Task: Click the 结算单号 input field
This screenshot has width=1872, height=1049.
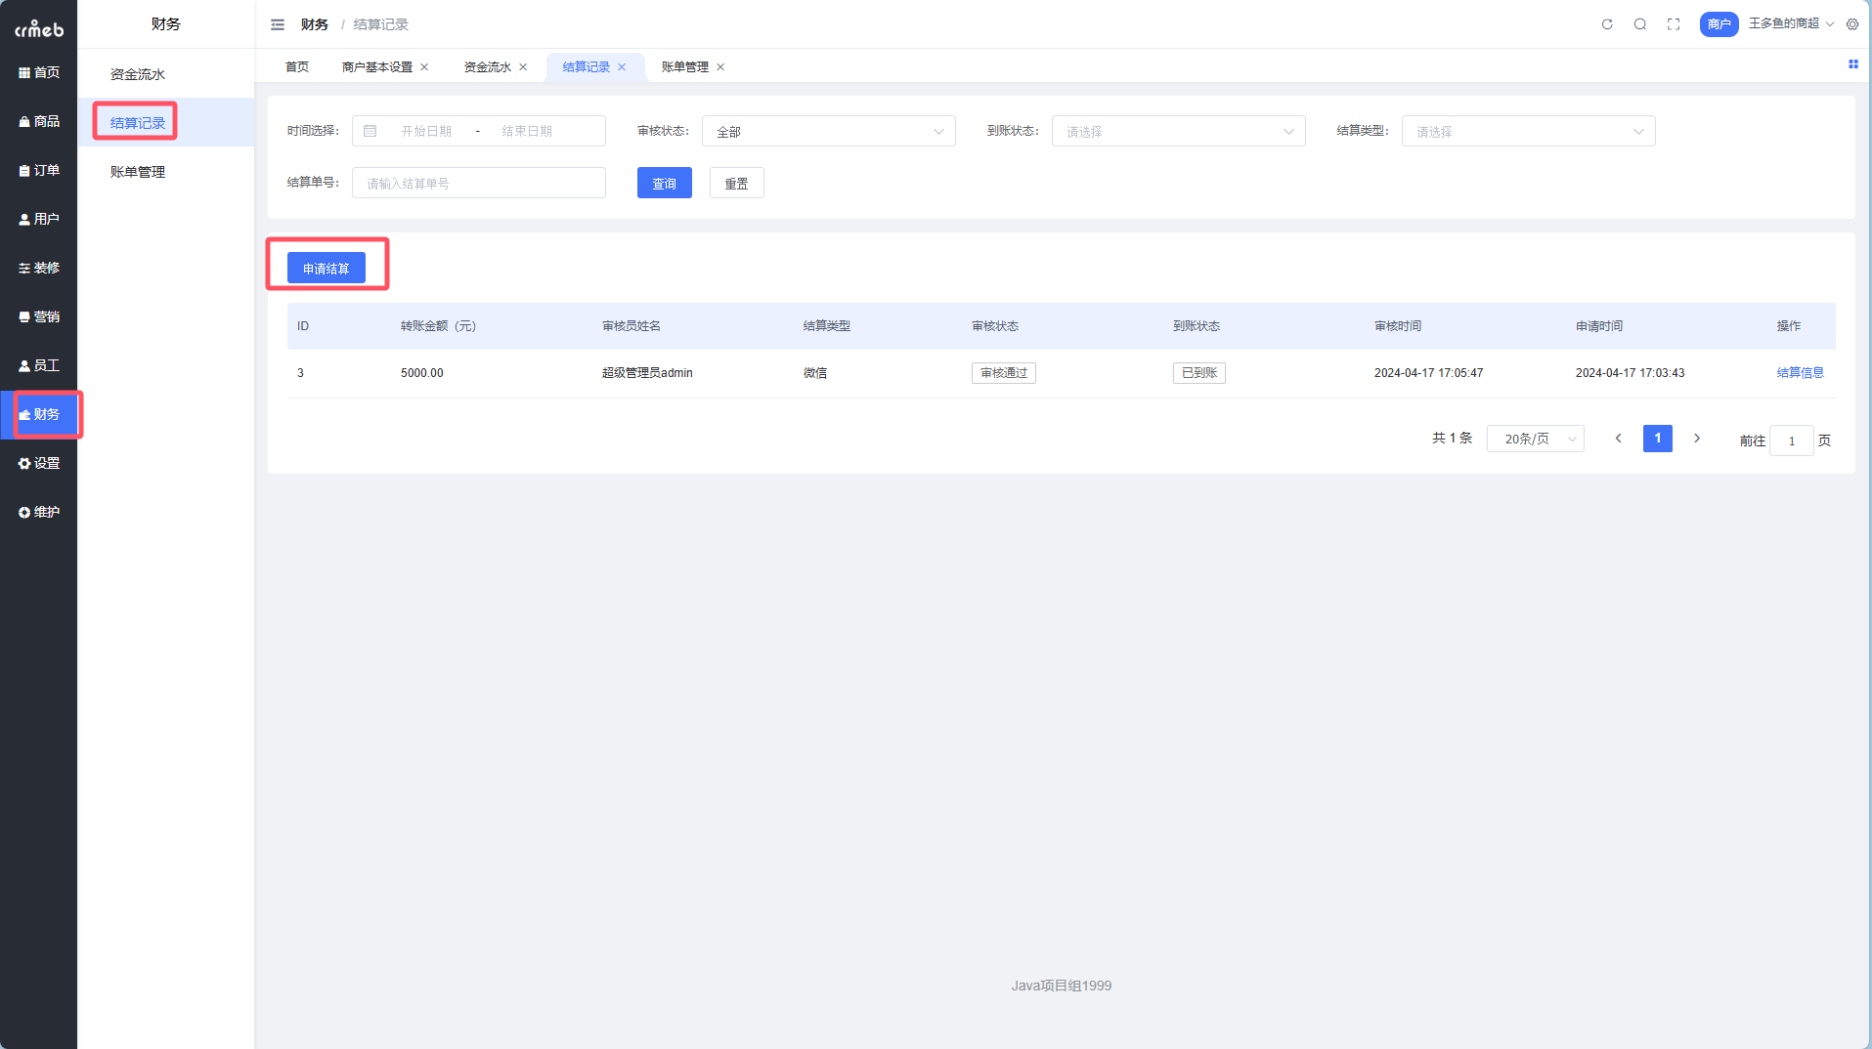Action: click(479, 184)
